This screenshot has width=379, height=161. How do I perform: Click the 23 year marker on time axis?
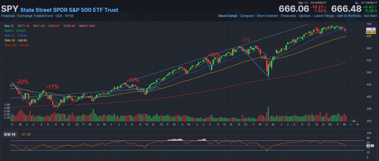[x=77, y=125]
